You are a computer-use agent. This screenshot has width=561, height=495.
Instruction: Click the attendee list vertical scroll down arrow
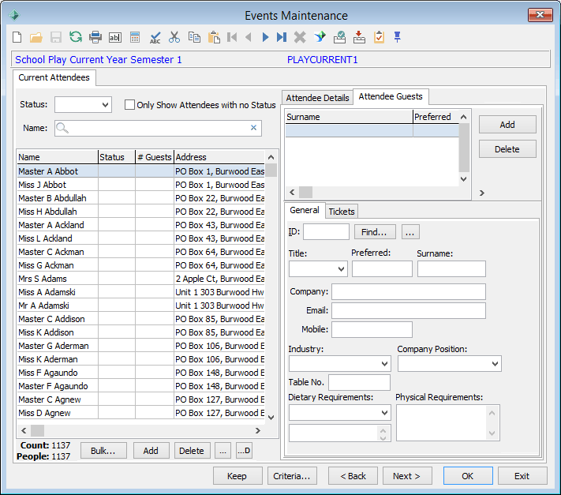click(271, 418)
